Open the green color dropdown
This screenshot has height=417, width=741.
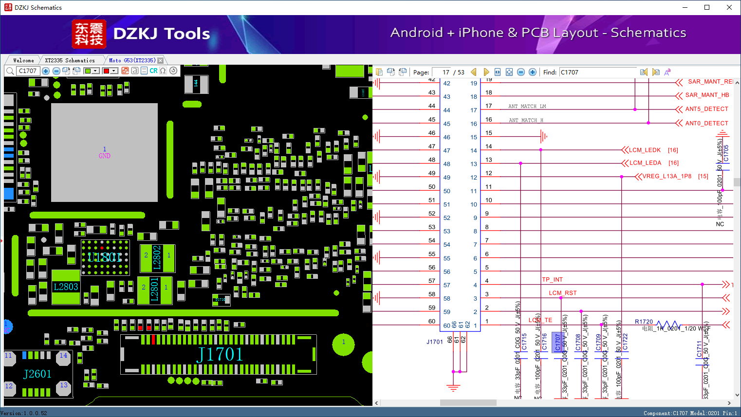pos(96,71)
